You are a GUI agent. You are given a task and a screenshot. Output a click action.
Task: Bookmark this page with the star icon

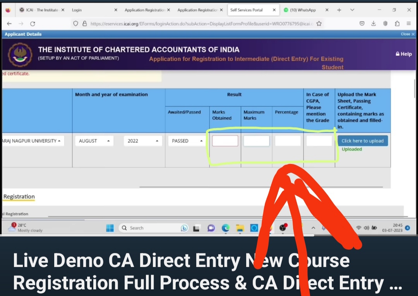[319, 24]
